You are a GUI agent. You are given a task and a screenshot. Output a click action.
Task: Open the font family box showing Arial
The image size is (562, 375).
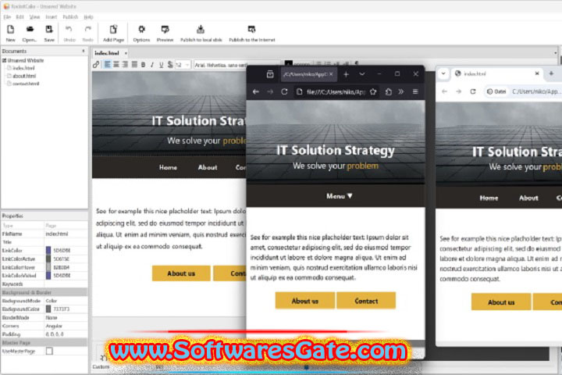coord(220,65)
